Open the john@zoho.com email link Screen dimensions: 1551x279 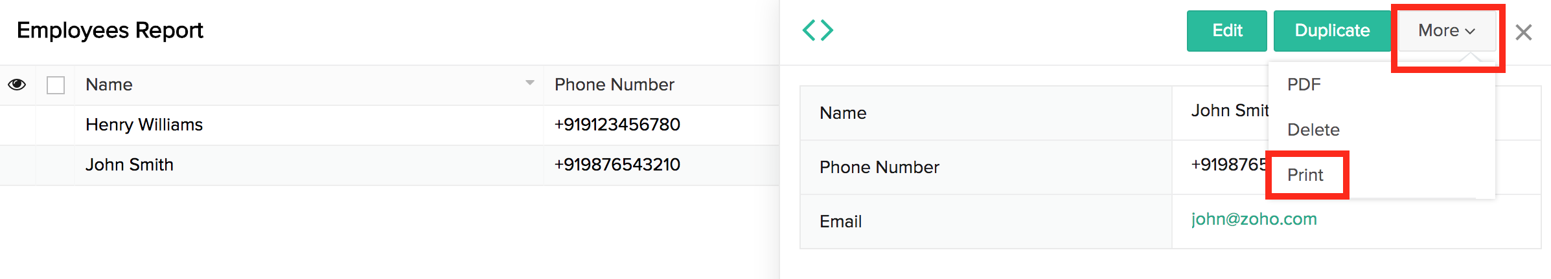(1254, 219)
